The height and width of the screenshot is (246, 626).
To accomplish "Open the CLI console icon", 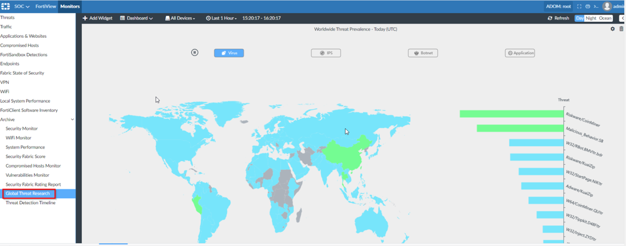I will [596, 6].
